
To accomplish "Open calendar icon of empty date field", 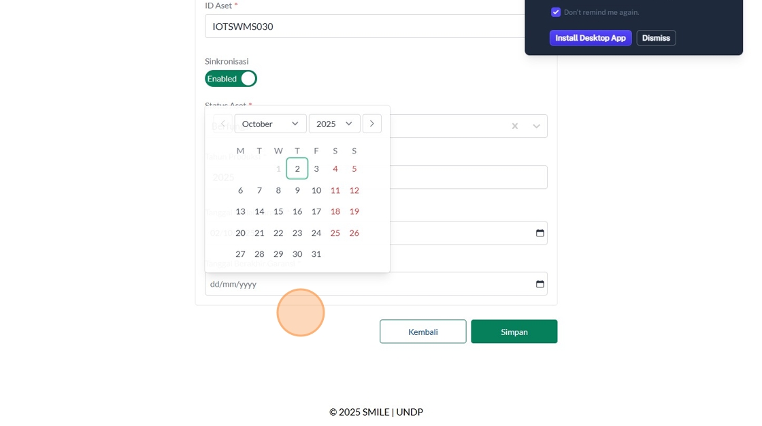I will [x=540, y=284].
